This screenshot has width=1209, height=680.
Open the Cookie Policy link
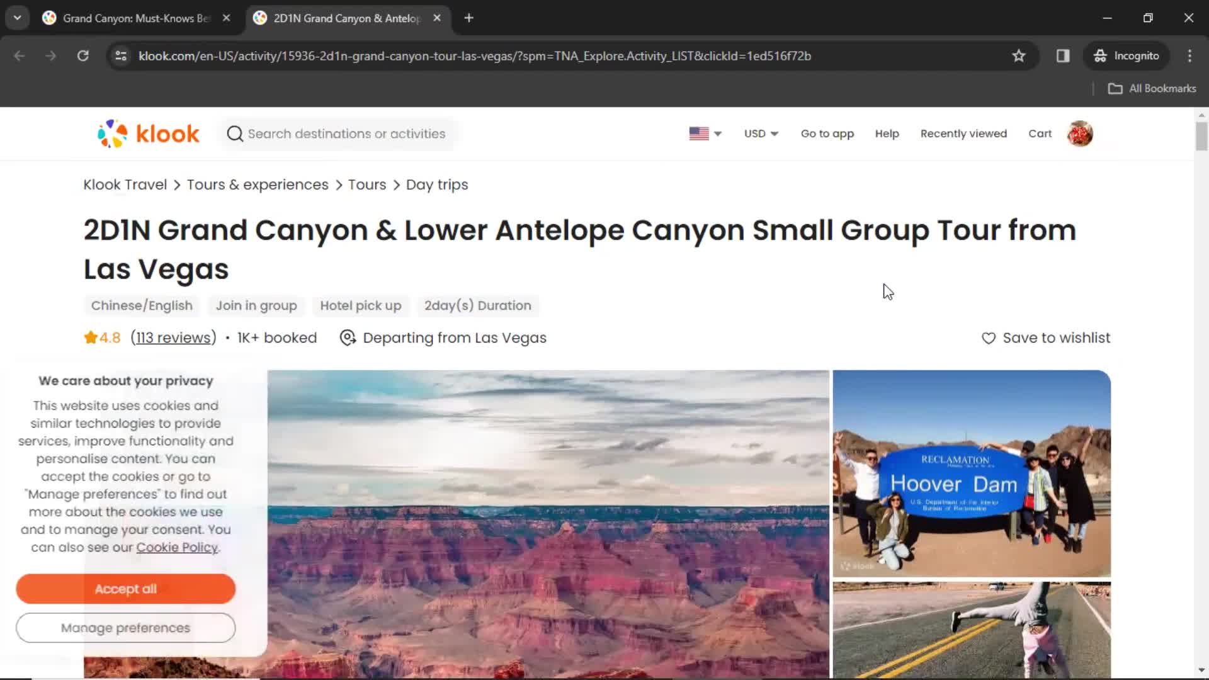click(177, 548)
